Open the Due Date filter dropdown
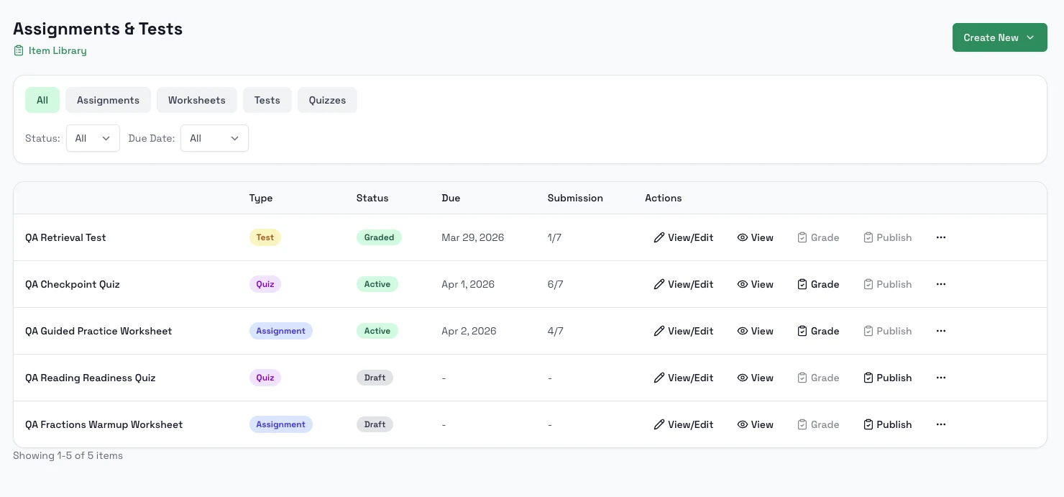The height and width of the screenshot is (497, 1064). pos(214,138)
